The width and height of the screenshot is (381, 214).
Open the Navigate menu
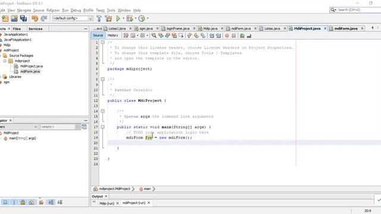pos(24,11)
